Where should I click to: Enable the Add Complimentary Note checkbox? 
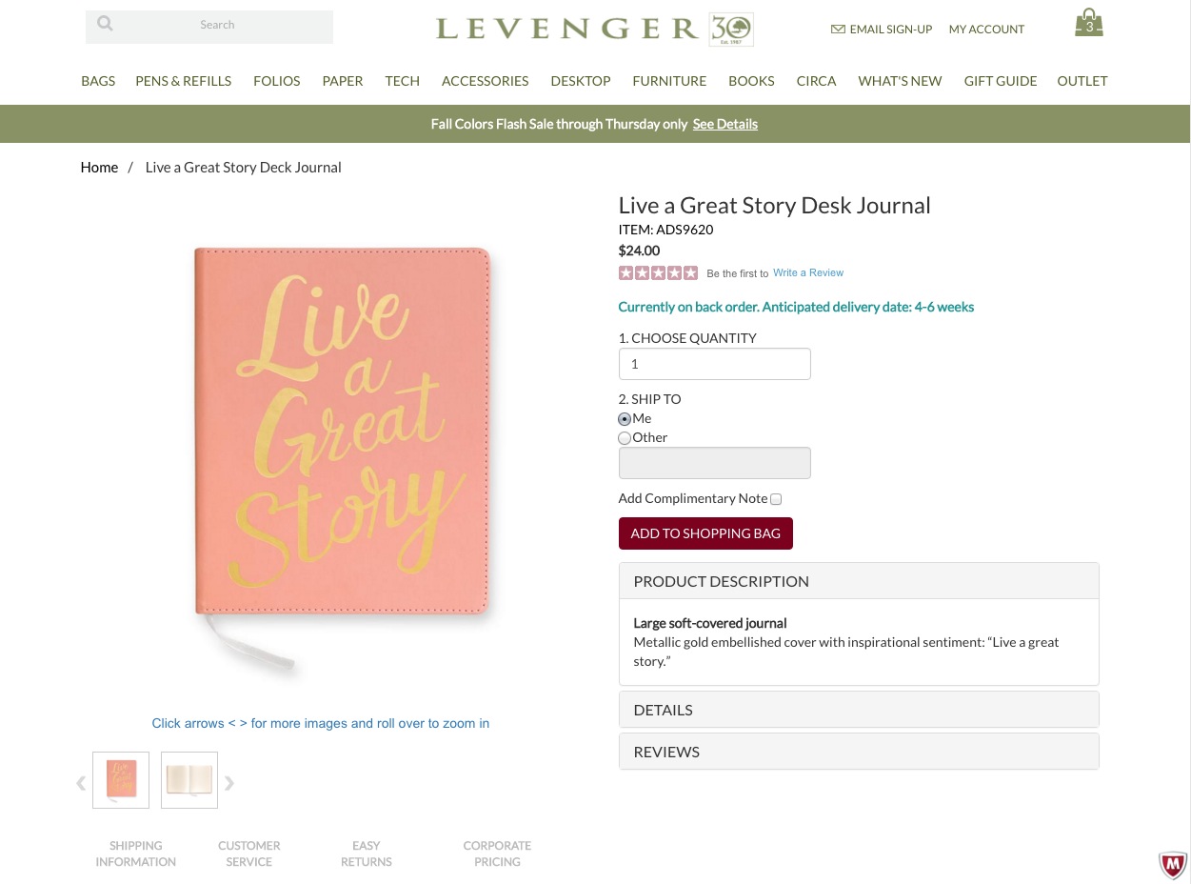point(776,499)
